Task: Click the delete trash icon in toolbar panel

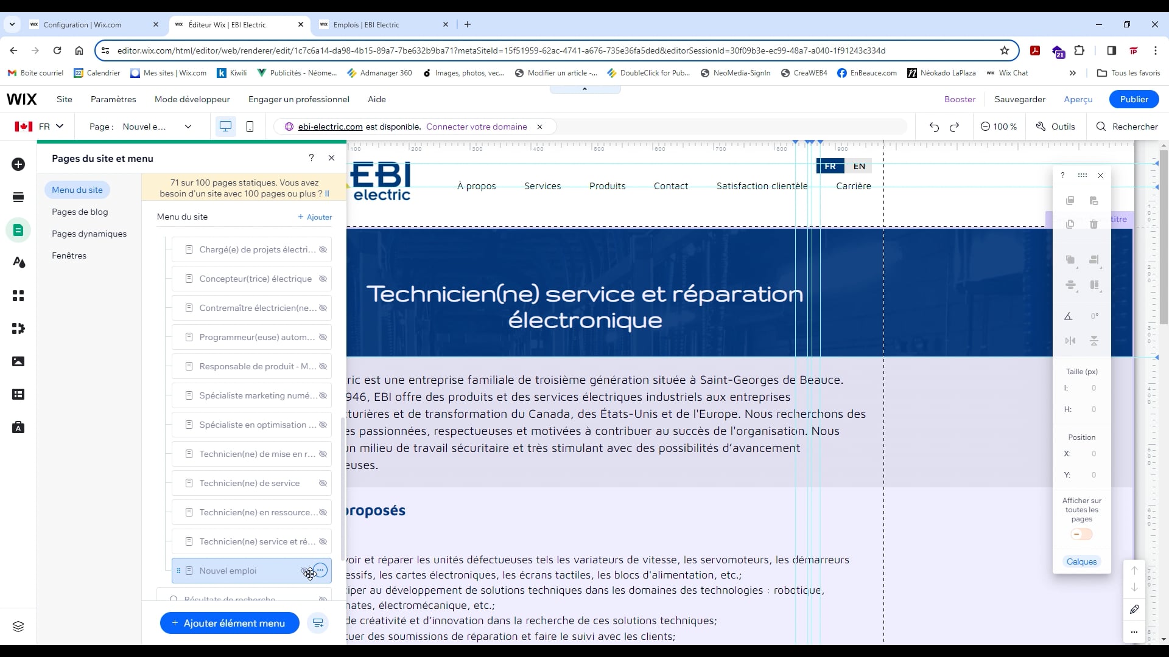Action: [1094, 224]
